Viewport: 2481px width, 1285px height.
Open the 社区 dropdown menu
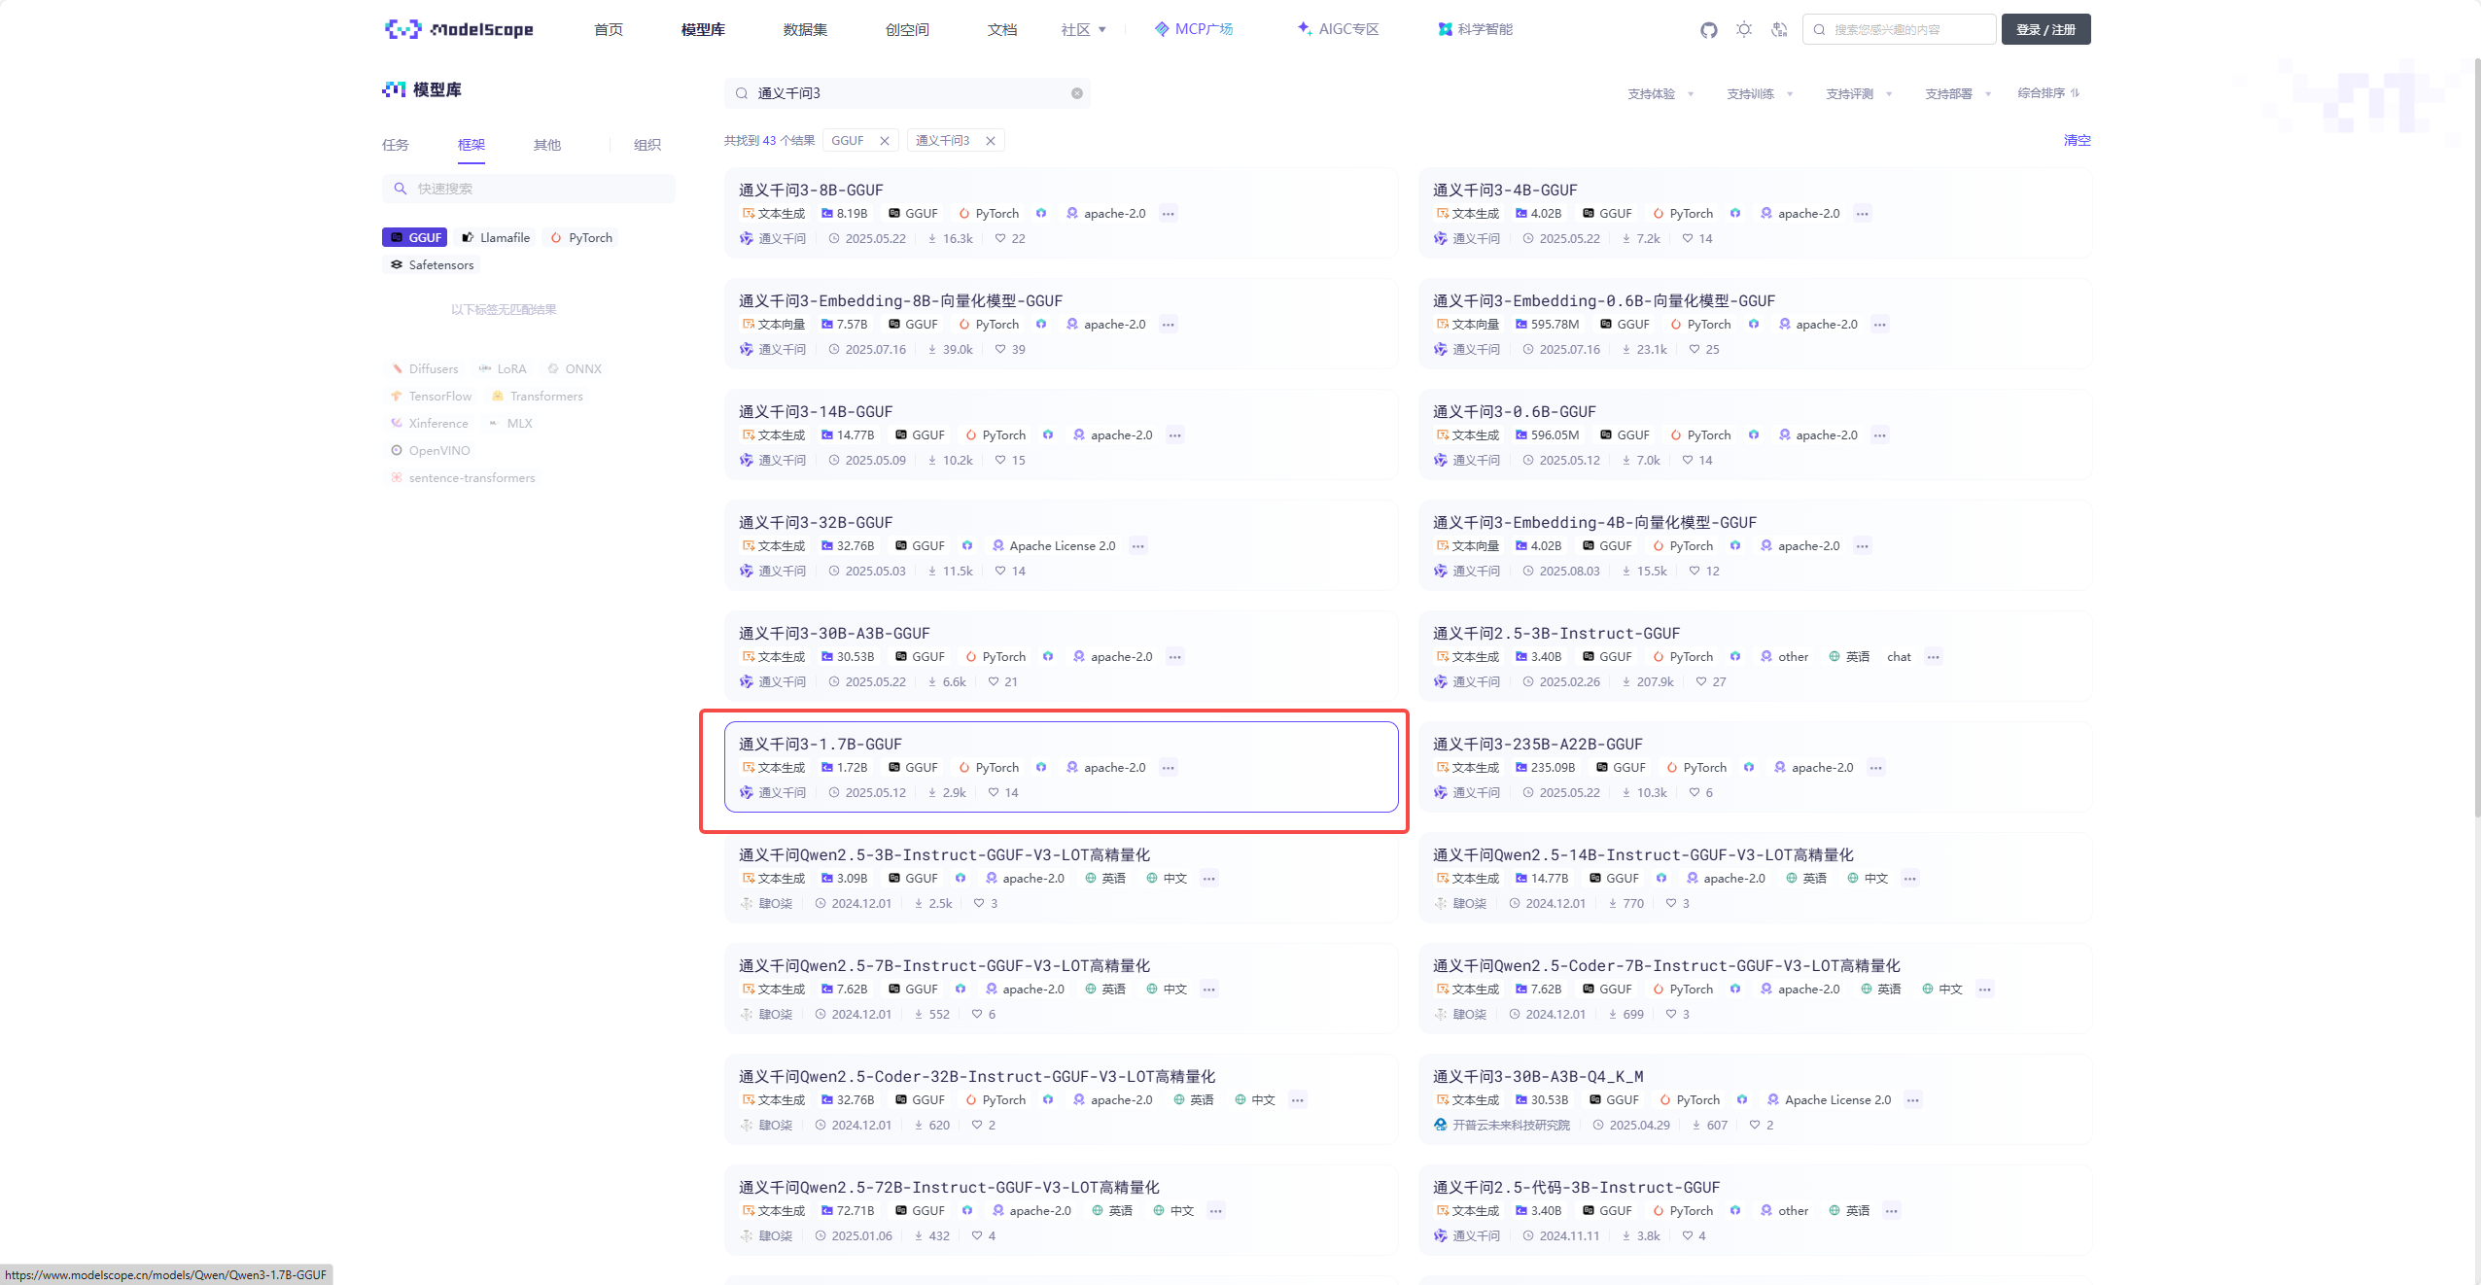[1083, 30]
